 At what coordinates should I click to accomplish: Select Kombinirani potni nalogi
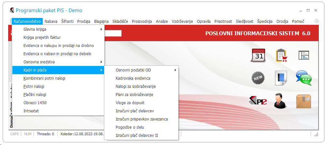58,78
